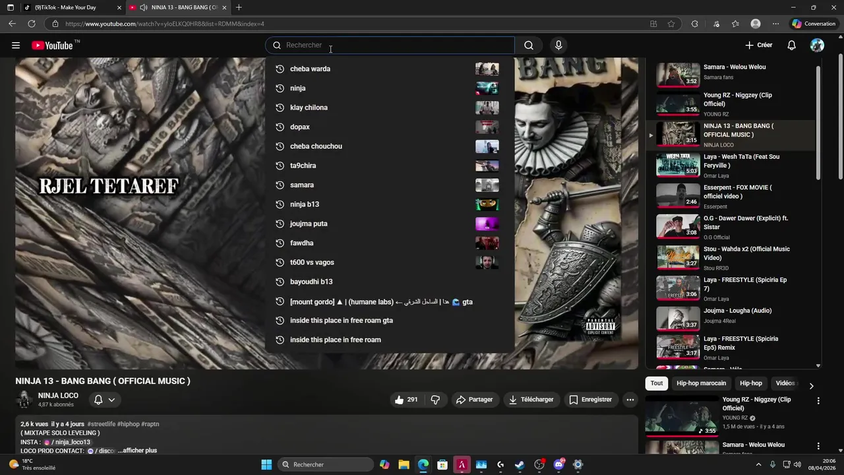Open the Créer button
The width and height of the screenshot is (844, 475).
[x=759, y=46]
